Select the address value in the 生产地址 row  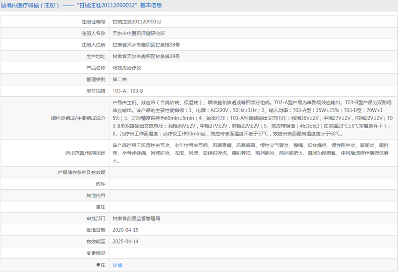coord(146,57)
